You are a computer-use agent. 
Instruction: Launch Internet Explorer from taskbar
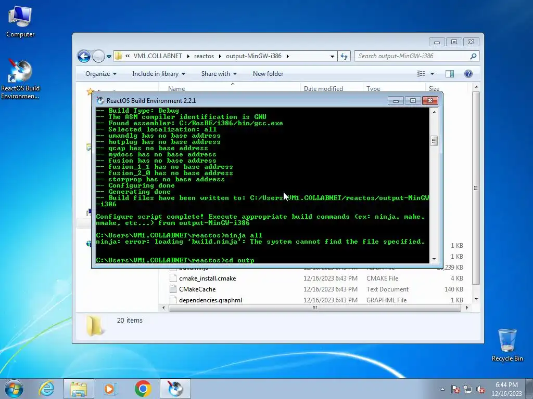click(x=46, y=389)
